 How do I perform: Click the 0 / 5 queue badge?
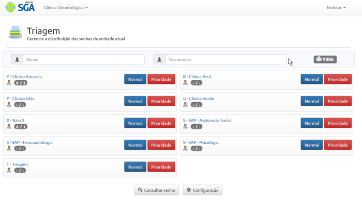click(21, 83)
